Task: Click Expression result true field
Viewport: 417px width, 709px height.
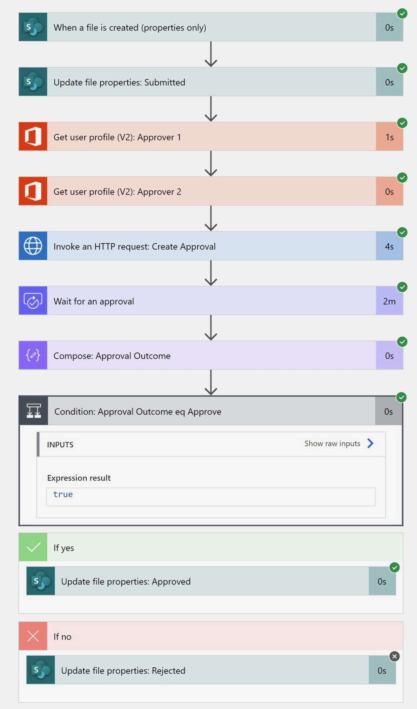Action: (211, 497)
